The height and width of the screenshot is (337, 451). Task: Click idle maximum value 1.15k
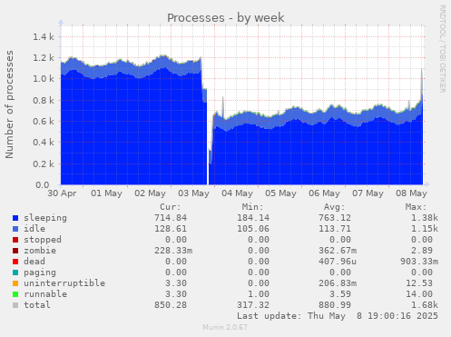pos(425,229)
